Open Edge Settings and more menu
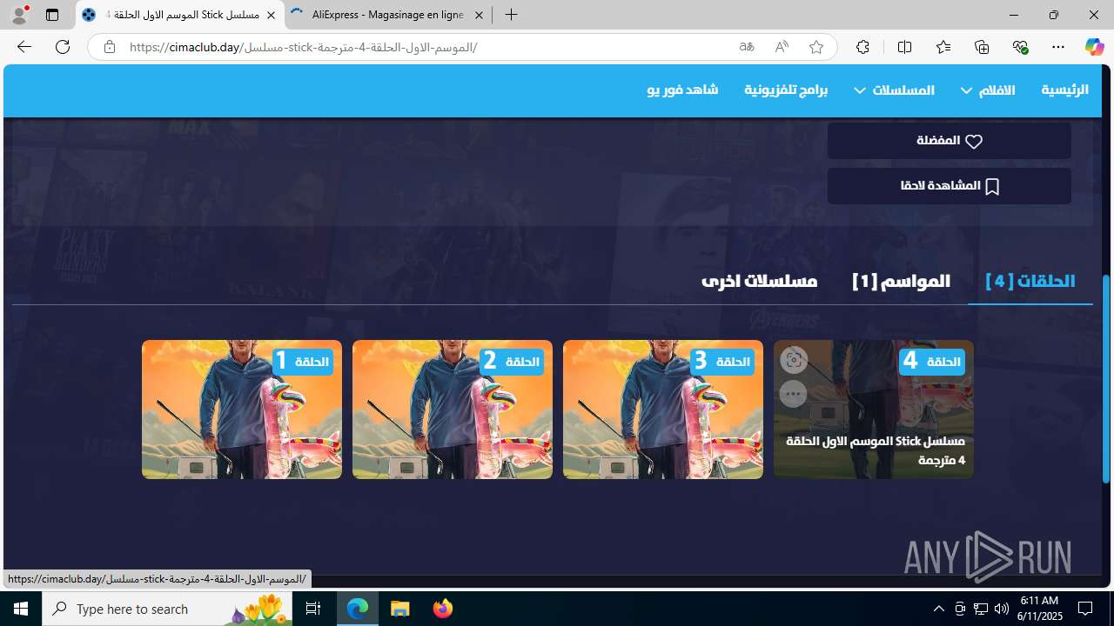 coord(1058,47)
